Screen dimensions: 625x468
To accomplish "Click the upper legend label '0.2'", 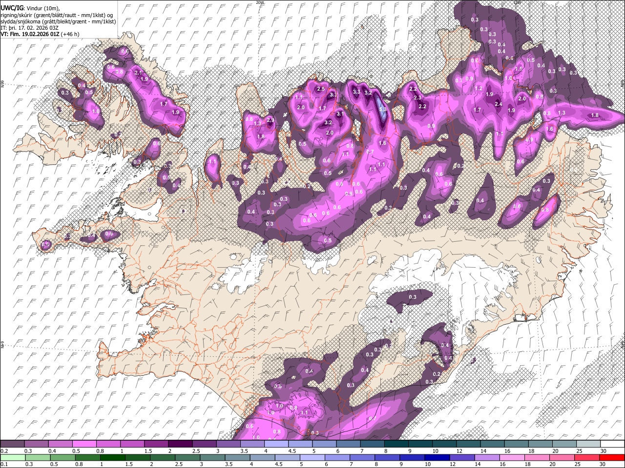I will click(x=4, y=451).
